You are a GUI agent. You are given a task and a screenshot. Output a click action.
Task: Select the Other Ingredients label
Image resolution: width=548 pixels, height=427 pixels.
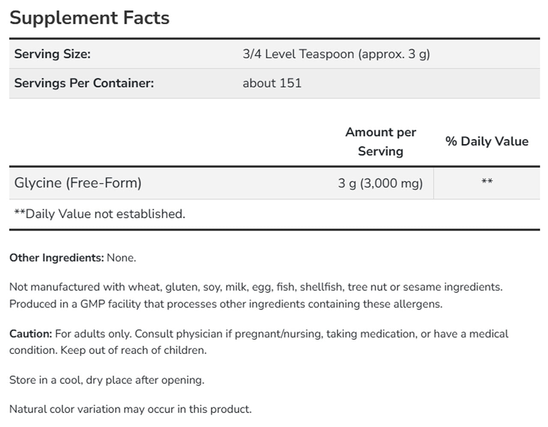click(57, 258)
